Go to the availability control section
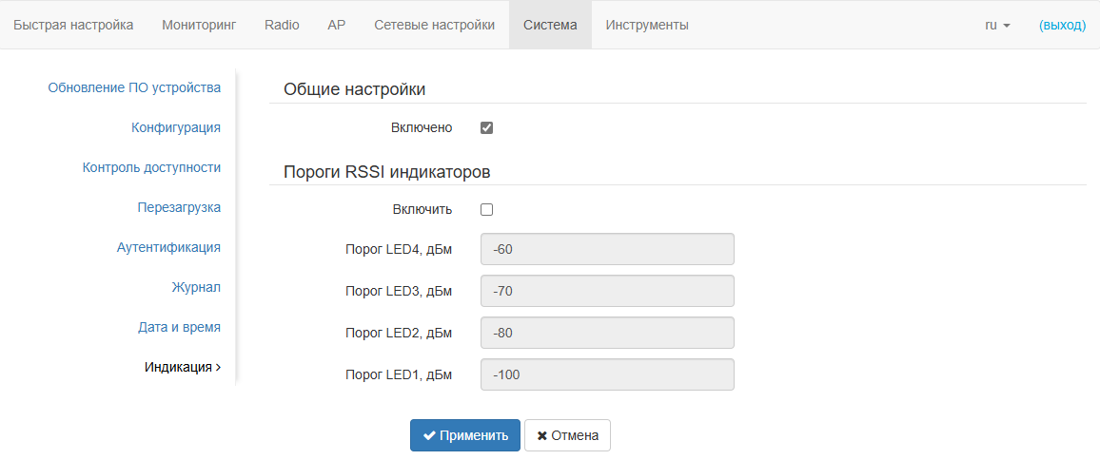 point(151,167)
